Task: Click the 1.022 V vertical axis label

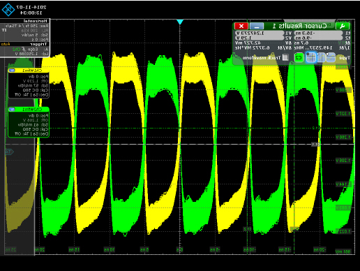Action: click(343, 231)
